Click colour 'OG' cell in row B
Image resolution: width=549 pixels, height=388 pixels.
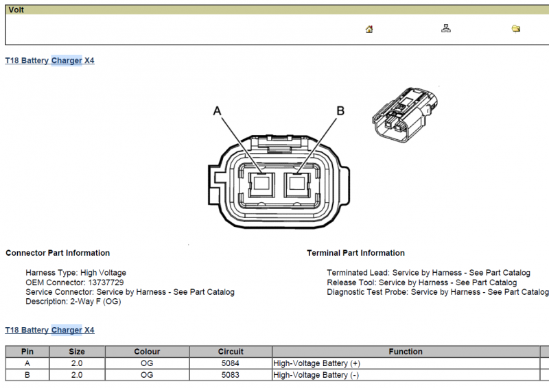[147, 375]
